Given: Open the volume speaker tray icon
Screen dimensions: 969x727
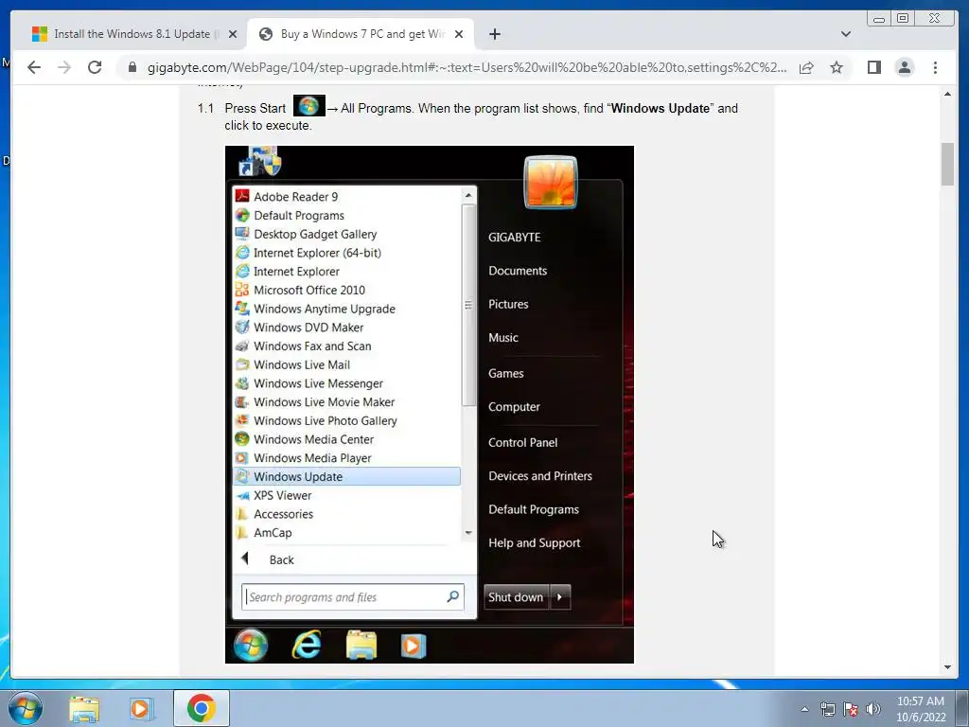Looking at the screenshot, I should point(873,709).
